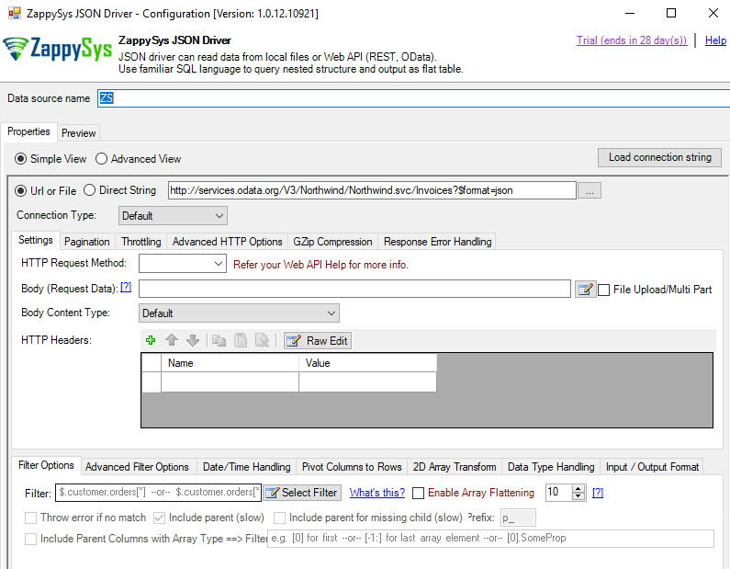The width and height of the screenshot is (730, 569).
Task: Open the 2D Array Transform tab
Action: coord(454,467)
